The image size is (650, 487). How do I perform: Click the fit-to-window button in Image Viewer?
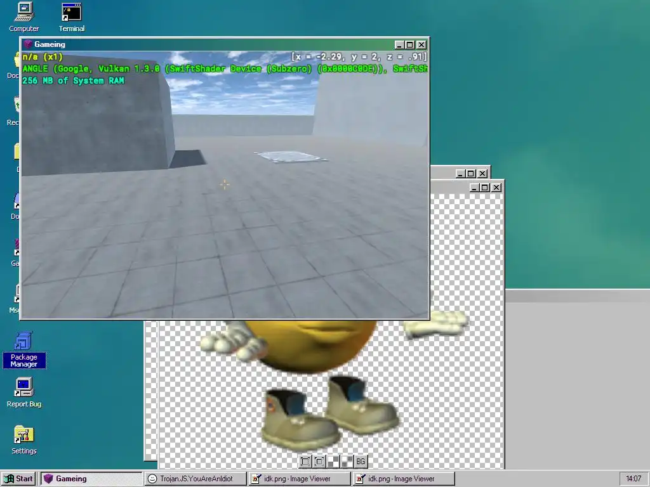[x=305, y=462]
